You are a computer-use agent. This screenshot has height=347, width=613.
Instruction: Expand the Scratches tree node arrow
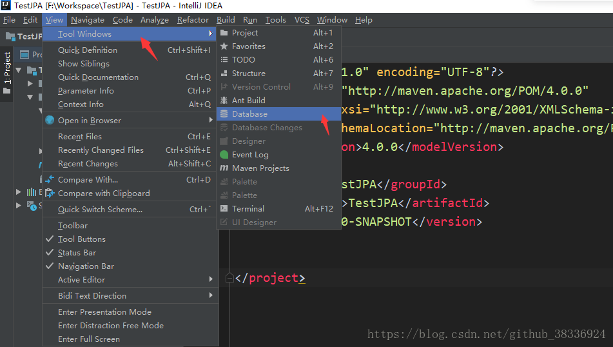click(19, 205)
